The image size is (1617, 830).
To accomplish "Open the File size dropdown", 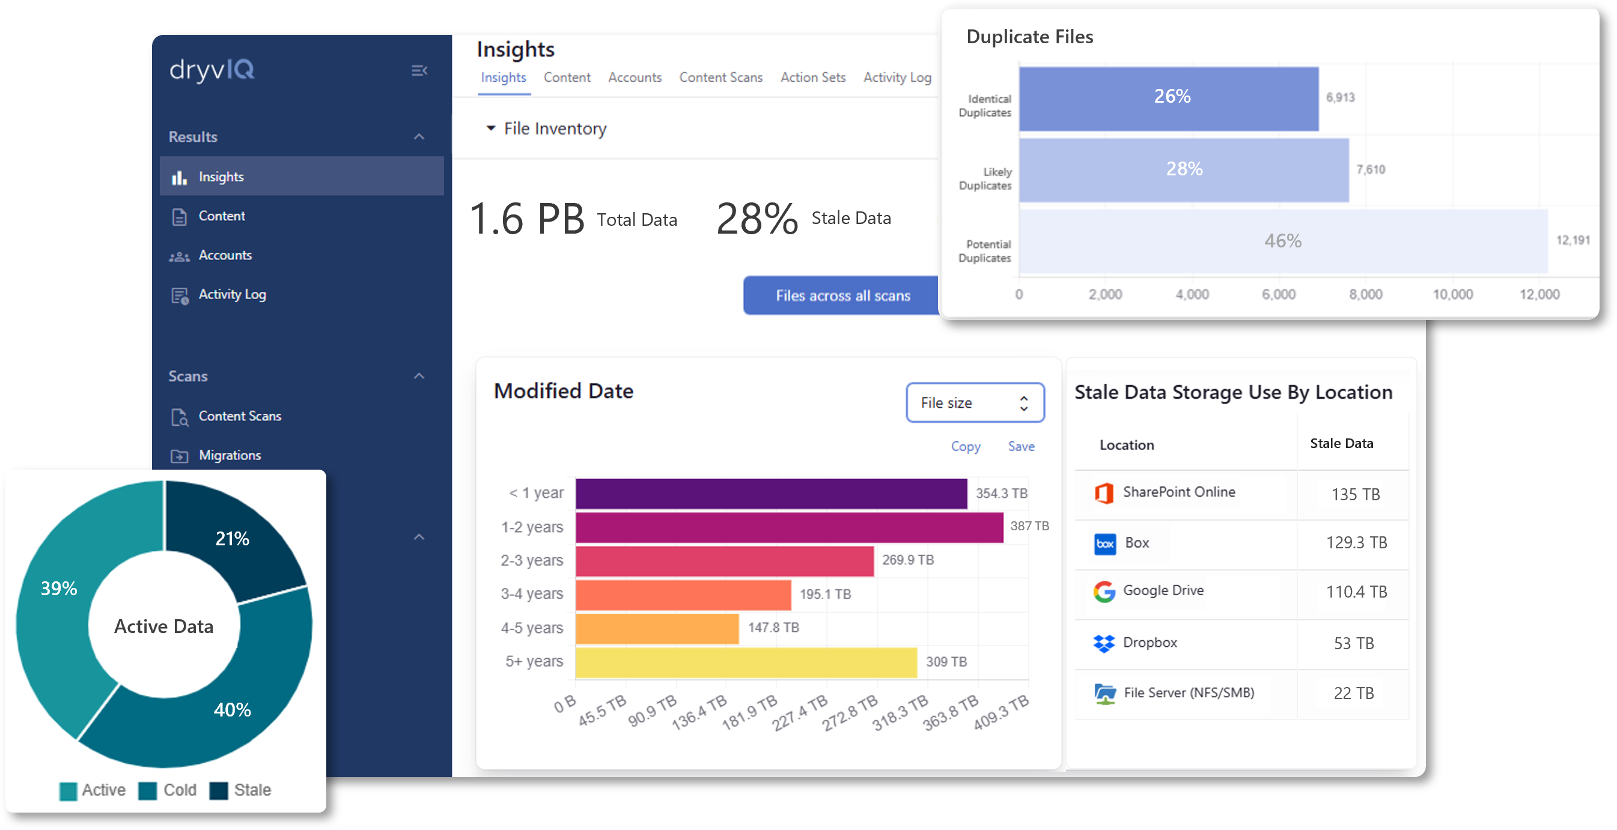I will coord(975,403).
